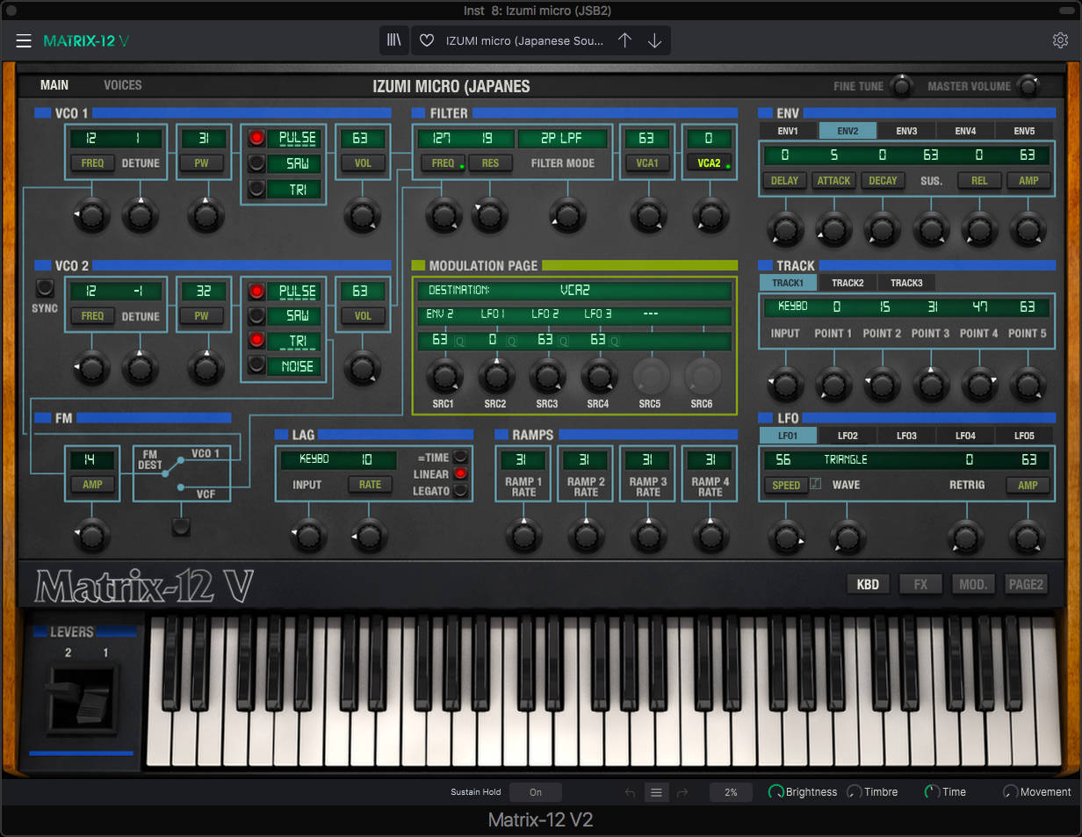Favorite the preset with heart icon
The image size is (1082, 837).
[427, 40]
